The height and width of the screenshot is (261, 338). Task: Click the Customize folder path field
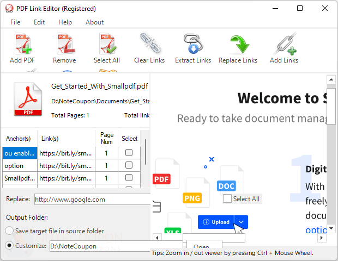117,246
